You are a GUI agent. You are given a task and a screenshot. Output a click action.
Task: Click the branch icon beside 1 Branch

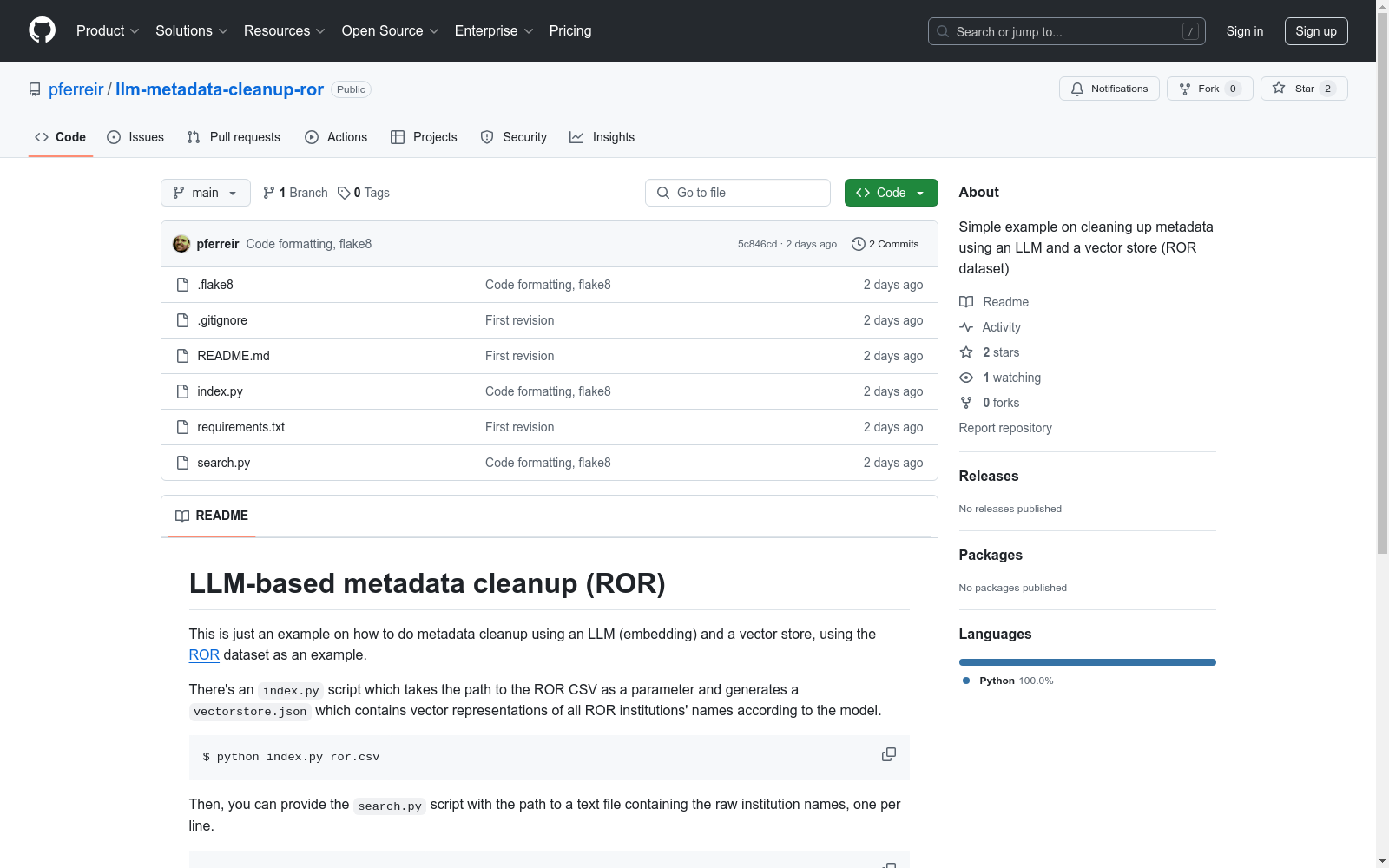(x=269, y=193)
